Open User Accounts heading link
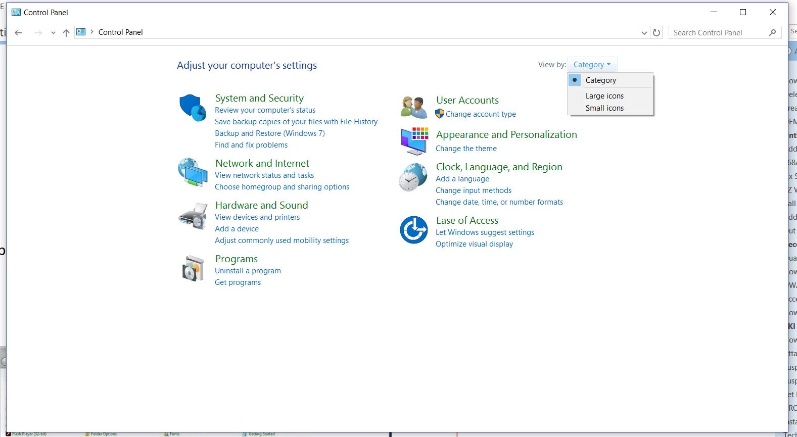The image size is (797, 437). click(x=467, y=100)
